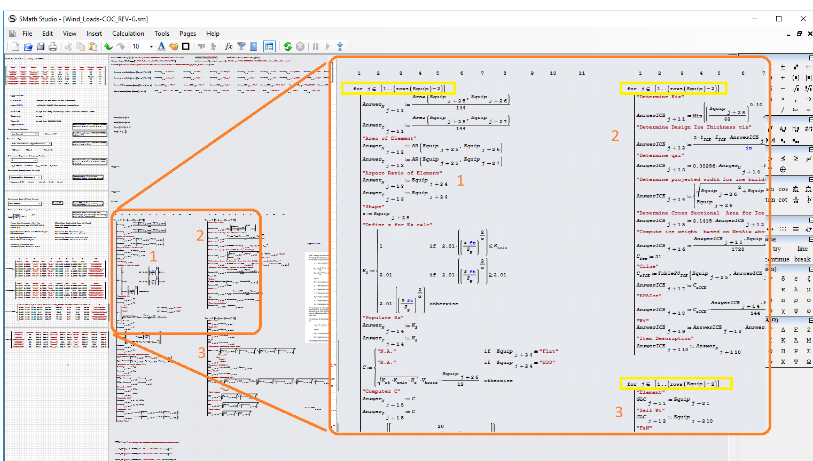Open the insert function fx dialog
The image size is (813, 461).
[229, 46]
